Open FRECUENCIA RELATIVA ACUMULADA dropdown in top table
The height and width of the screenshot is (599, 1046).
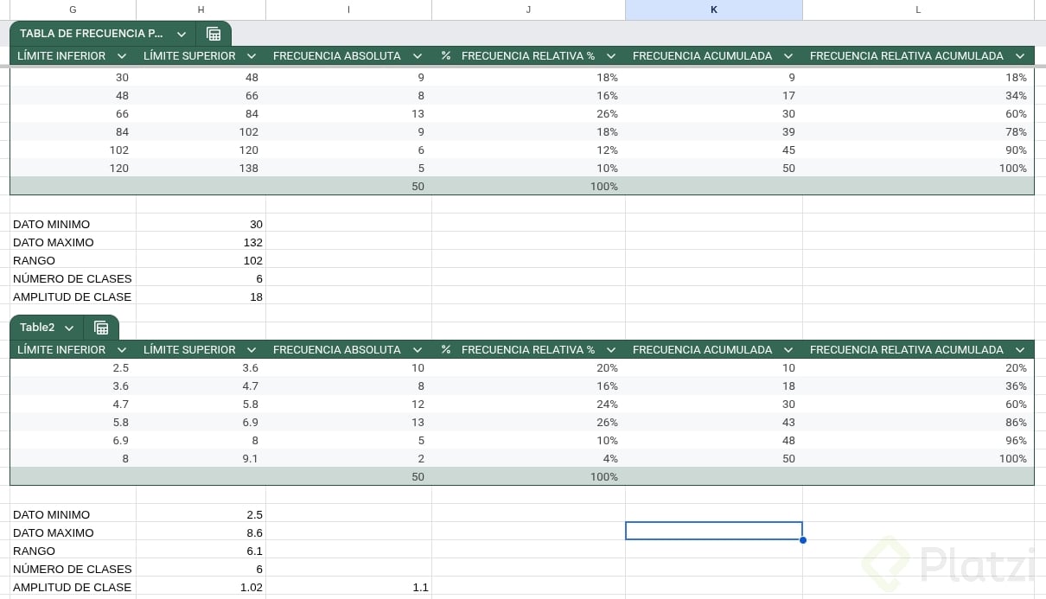[1020, 56]
